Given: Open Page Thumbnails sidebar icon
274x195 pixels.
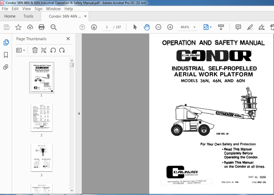Looking at the screenshot, I should click(6, 42).
